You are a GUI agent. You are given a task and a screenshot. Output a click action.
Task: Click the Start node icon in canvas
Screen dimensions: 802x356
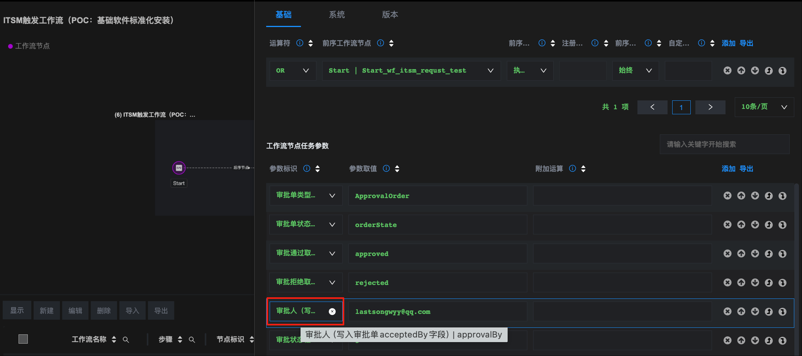click(179, 168)
